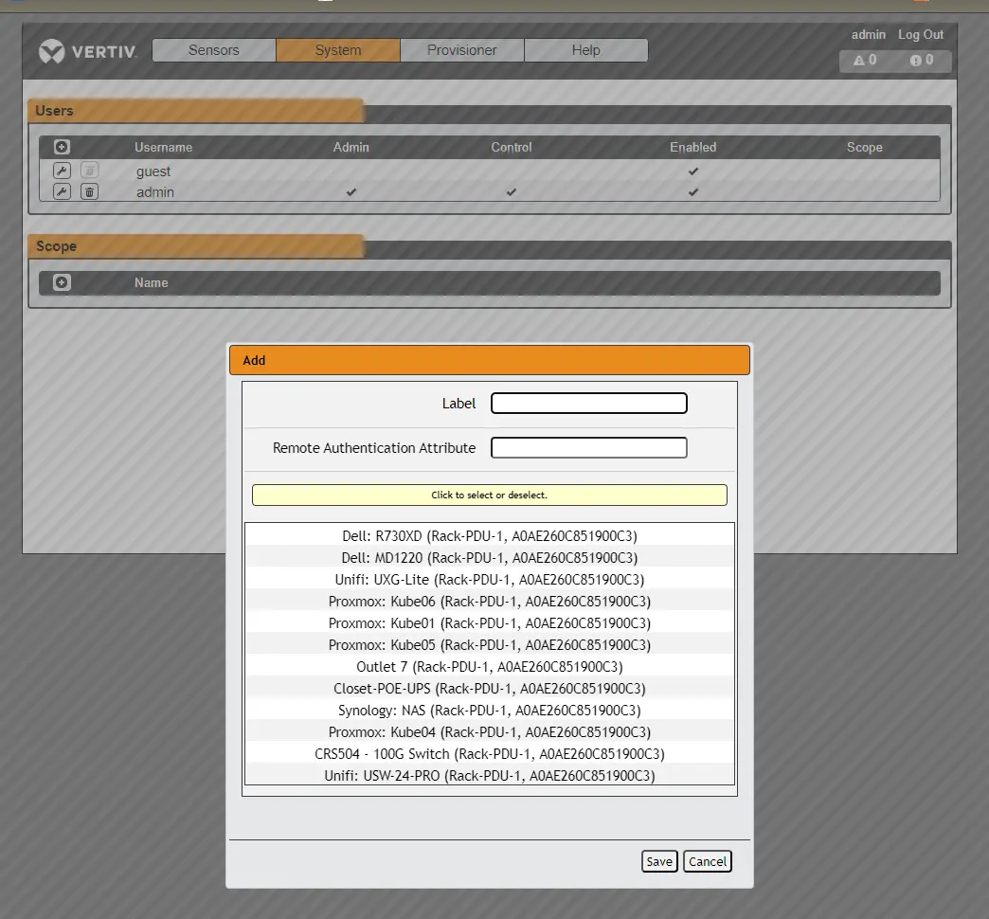
Task: Open the alert exclamation circle counter
Action: [x=923, y=61]
